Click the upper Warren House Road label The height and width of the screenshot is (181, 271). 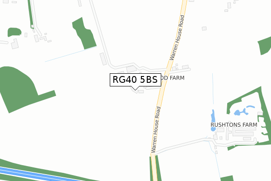[x=177, y=38]
